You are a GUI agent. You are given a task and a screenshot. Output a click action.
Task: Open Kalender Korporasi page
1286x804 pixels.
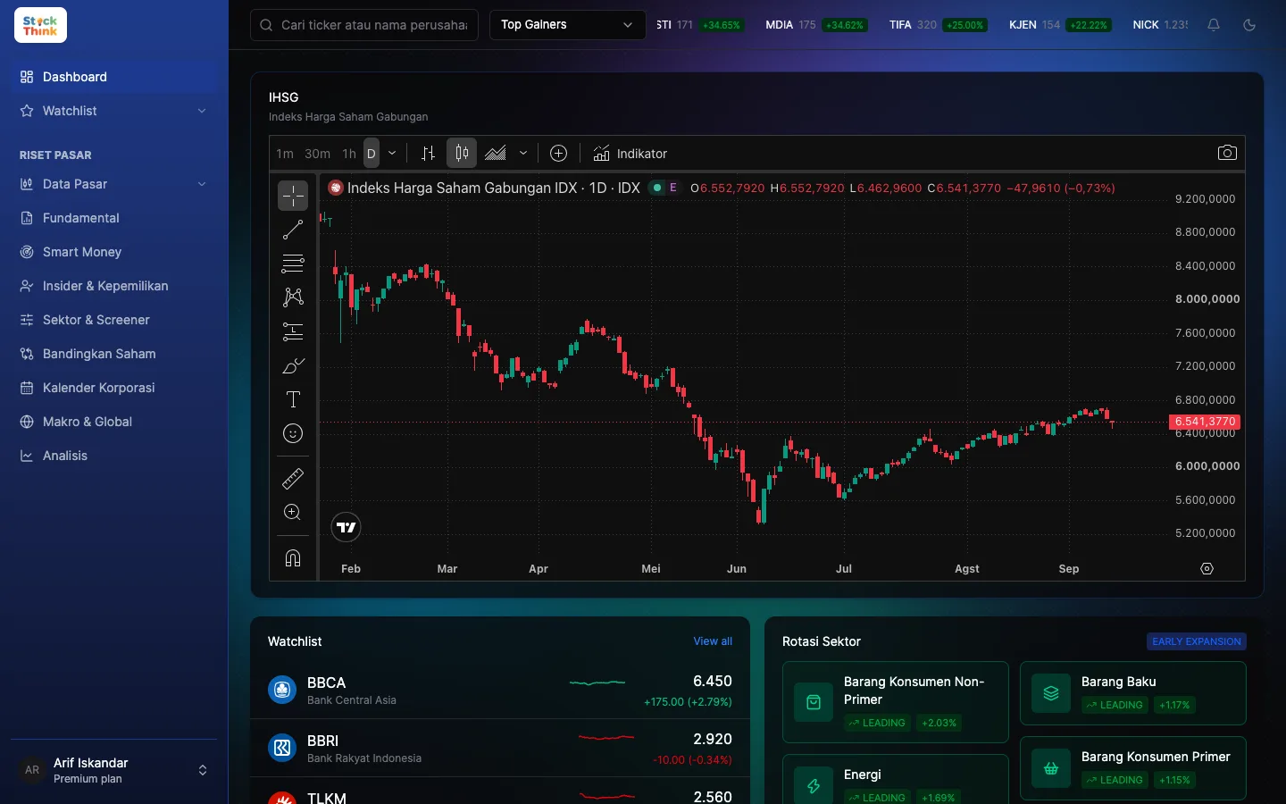pyautogui.click(x=114, y=388)
